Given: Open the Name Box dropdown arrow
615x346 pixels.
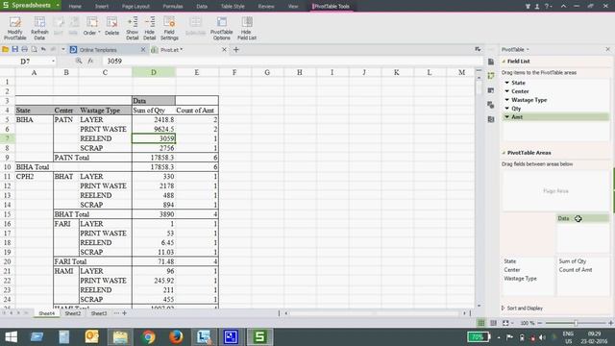Looking at the screenshot, I should [54, 62].
